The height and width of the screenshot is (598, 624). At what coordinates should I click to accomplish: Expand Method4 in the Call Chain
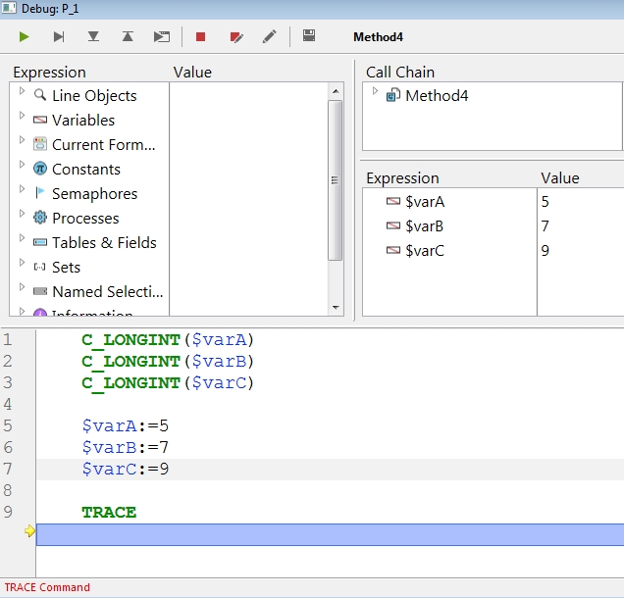click(375, 92)
